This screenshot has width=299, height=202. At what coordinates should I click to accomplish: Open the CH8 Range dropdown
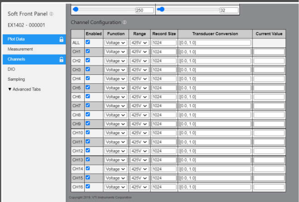[x=139, y=115]
